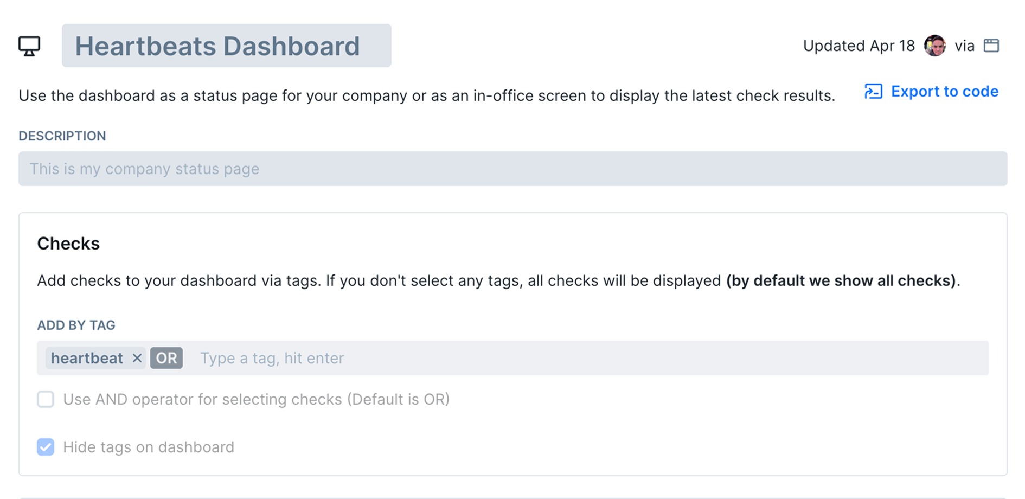Click the user avatar photo
Viewport: 1025px width, 499px height.
pos(935,46)
